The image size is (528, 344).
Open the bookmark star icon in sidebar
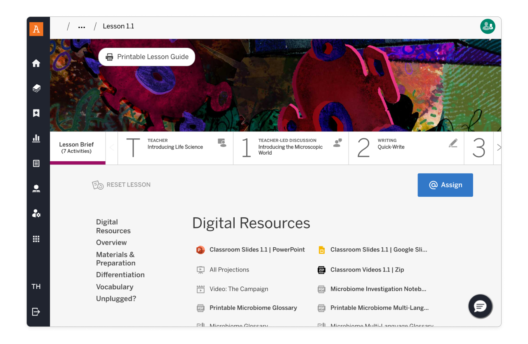point(36,113)
